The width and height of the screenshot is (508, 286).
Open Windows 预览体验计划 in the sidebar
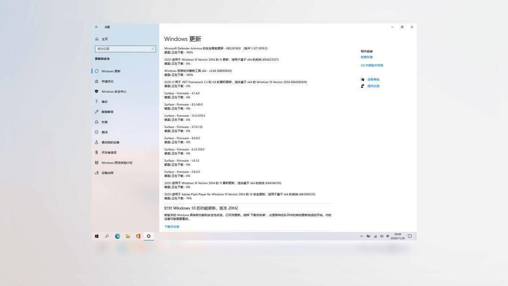117,163
